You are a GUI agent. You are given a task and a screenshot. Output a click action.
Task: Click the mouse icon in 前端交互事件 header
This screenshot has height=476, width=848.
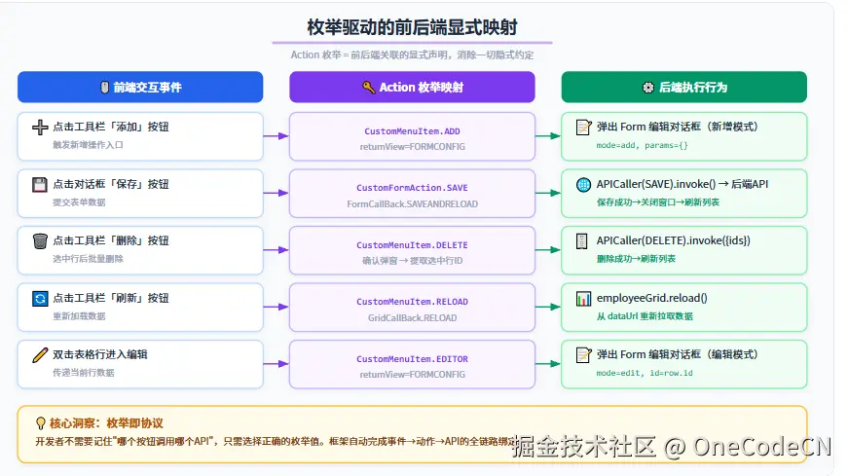(105, 87)
